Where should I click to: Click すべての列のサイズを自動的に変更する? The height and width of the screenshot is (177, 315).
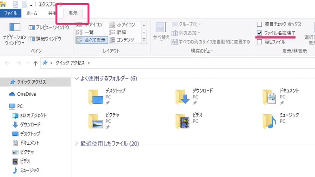point(211,42)
